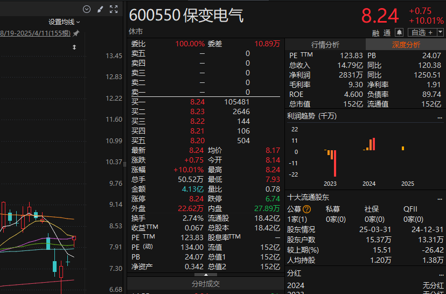Open the 利润趋势 more options dots
Screen dimensions: 446x294
tap(440, 117)
